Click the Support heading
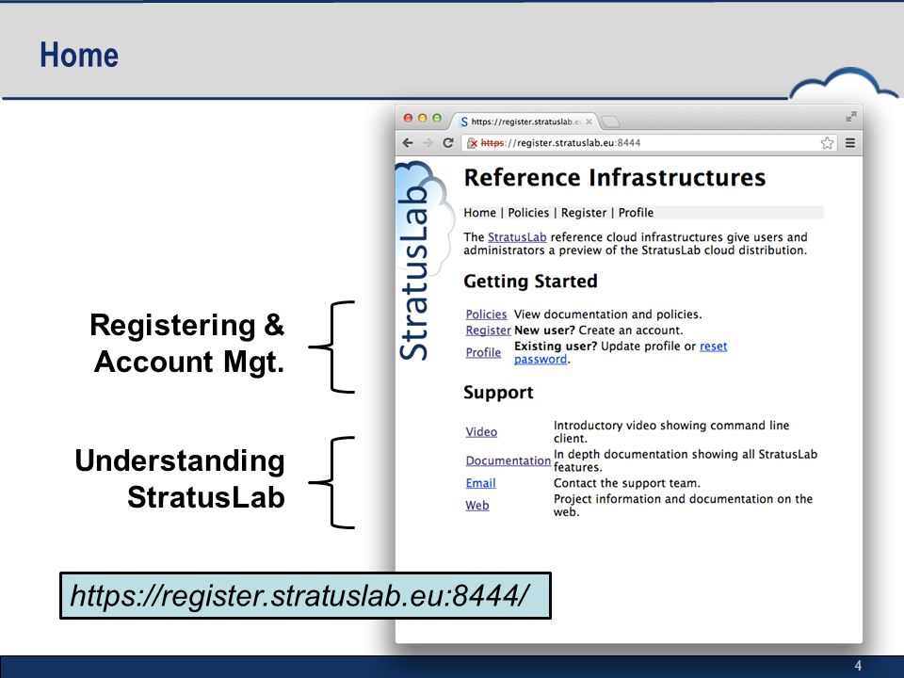The width and height of the screenshot is (904, 678). click(x=498, y=393)
